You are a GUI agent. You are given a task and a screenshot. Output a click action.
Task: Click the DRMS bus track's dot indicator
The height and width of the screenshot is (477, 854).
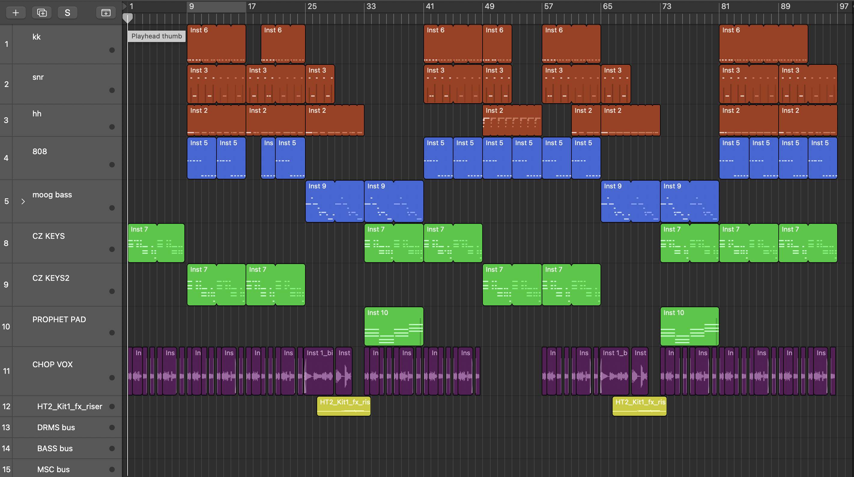[112, 427]
